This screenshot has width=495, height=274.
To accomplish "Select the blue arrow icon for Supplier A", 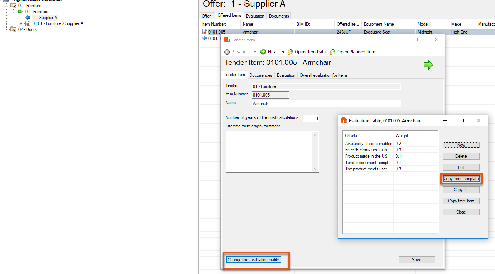I will coord(28,18).
